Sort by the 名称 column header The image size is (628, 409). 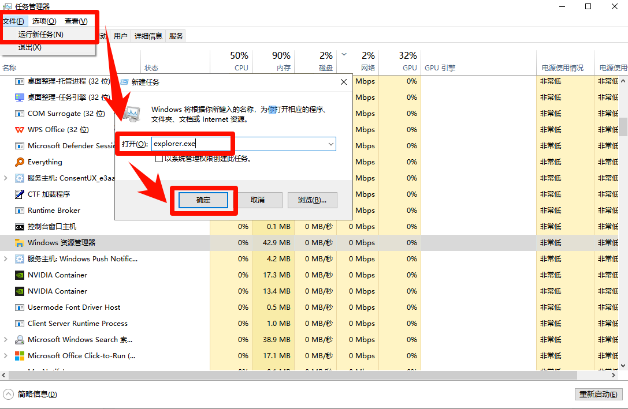click(x=70, y=62)
